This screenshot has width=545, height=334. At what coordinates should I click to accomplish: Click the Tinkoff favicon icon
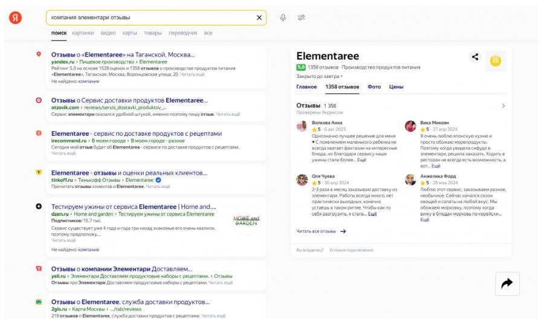point(39,172)
